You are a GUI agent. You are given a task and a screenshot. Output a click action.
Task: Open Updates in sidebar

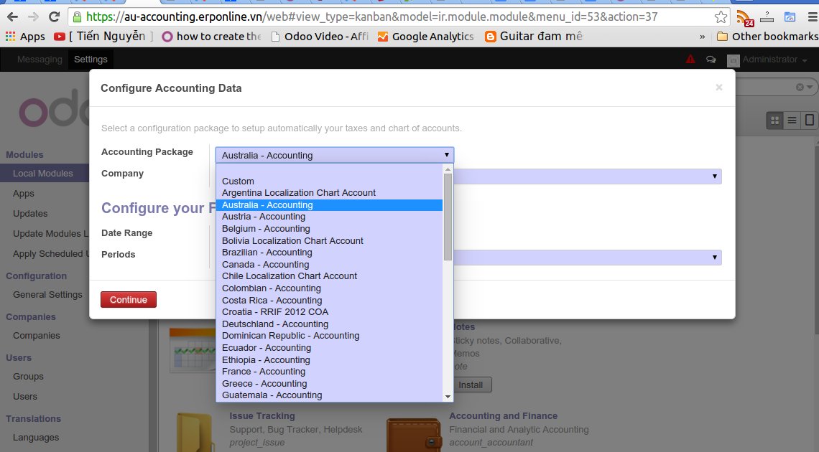pos(30,214)
